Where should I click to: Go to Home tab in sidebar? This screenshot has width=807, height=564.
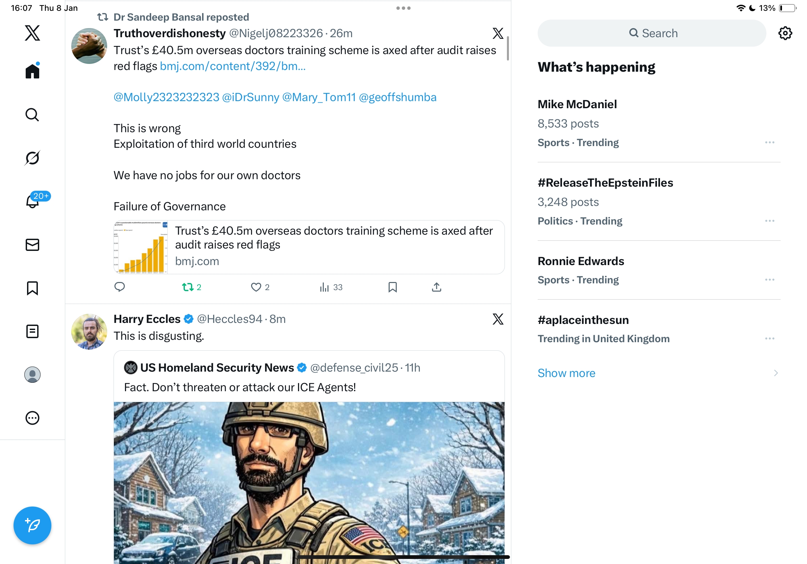click(32, 71)
